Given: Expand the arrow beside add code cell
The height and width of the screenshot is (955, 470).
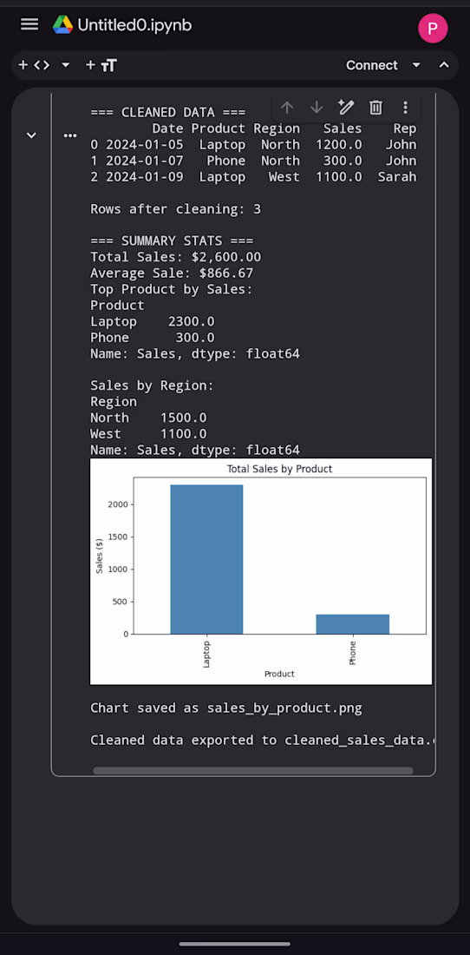Looking at the screenshot, I should (66, 65).
